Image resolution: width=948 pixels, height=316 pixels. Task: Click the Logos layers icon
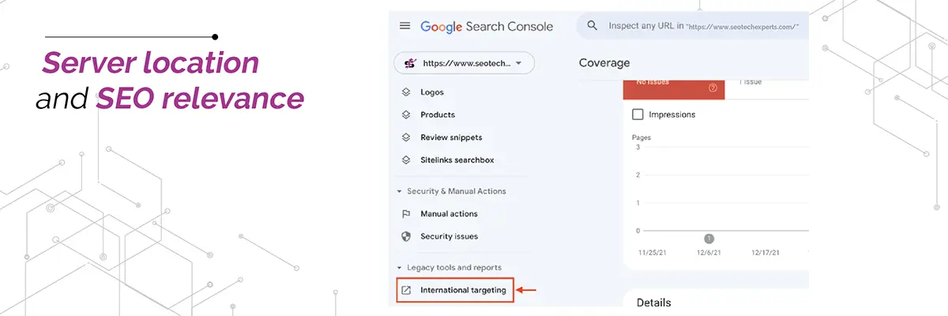point(406,92)
